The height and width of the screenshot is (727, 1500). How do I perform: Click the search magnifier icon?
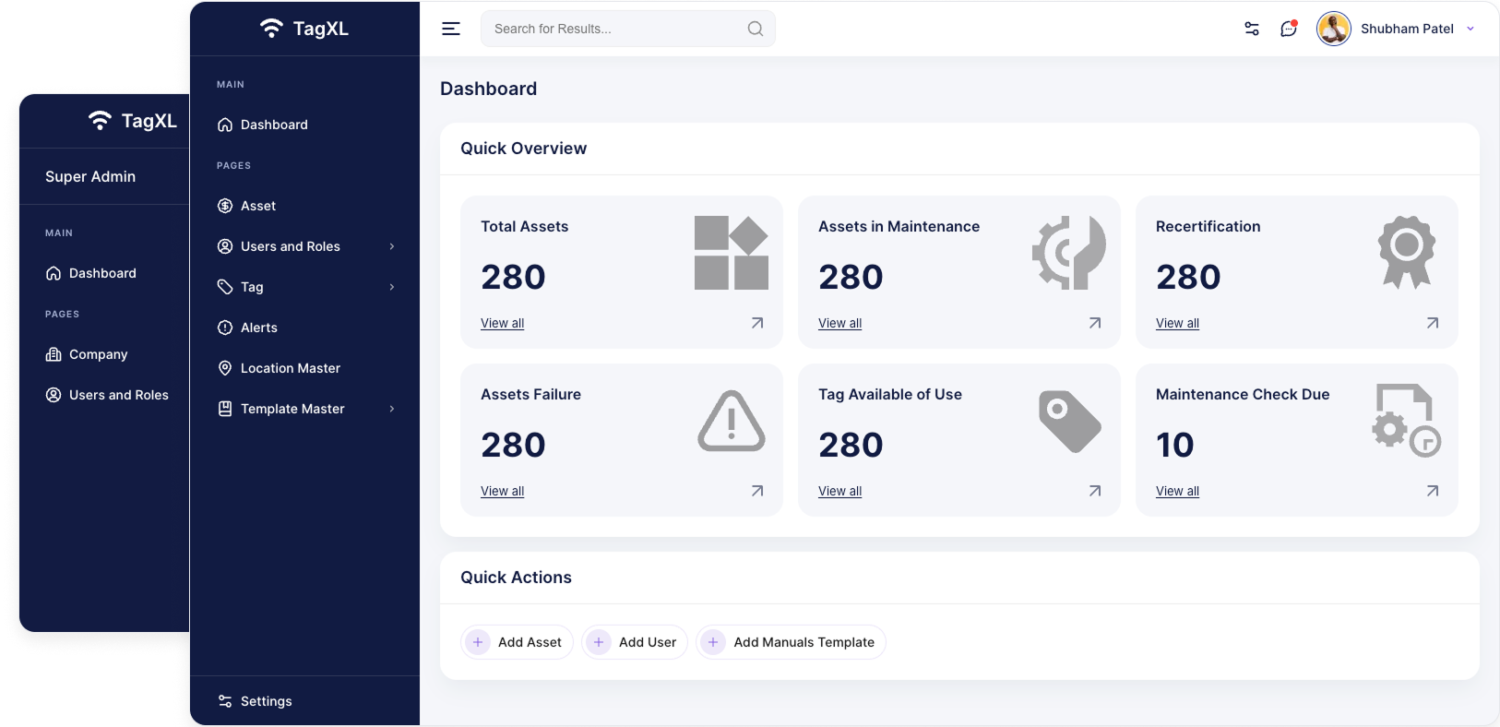click(756, 29)
